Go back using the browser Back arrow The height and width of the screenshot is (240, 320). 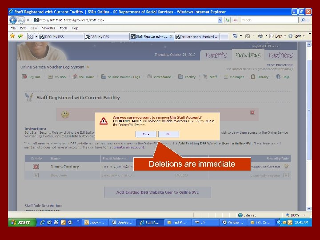coord(13,20)
